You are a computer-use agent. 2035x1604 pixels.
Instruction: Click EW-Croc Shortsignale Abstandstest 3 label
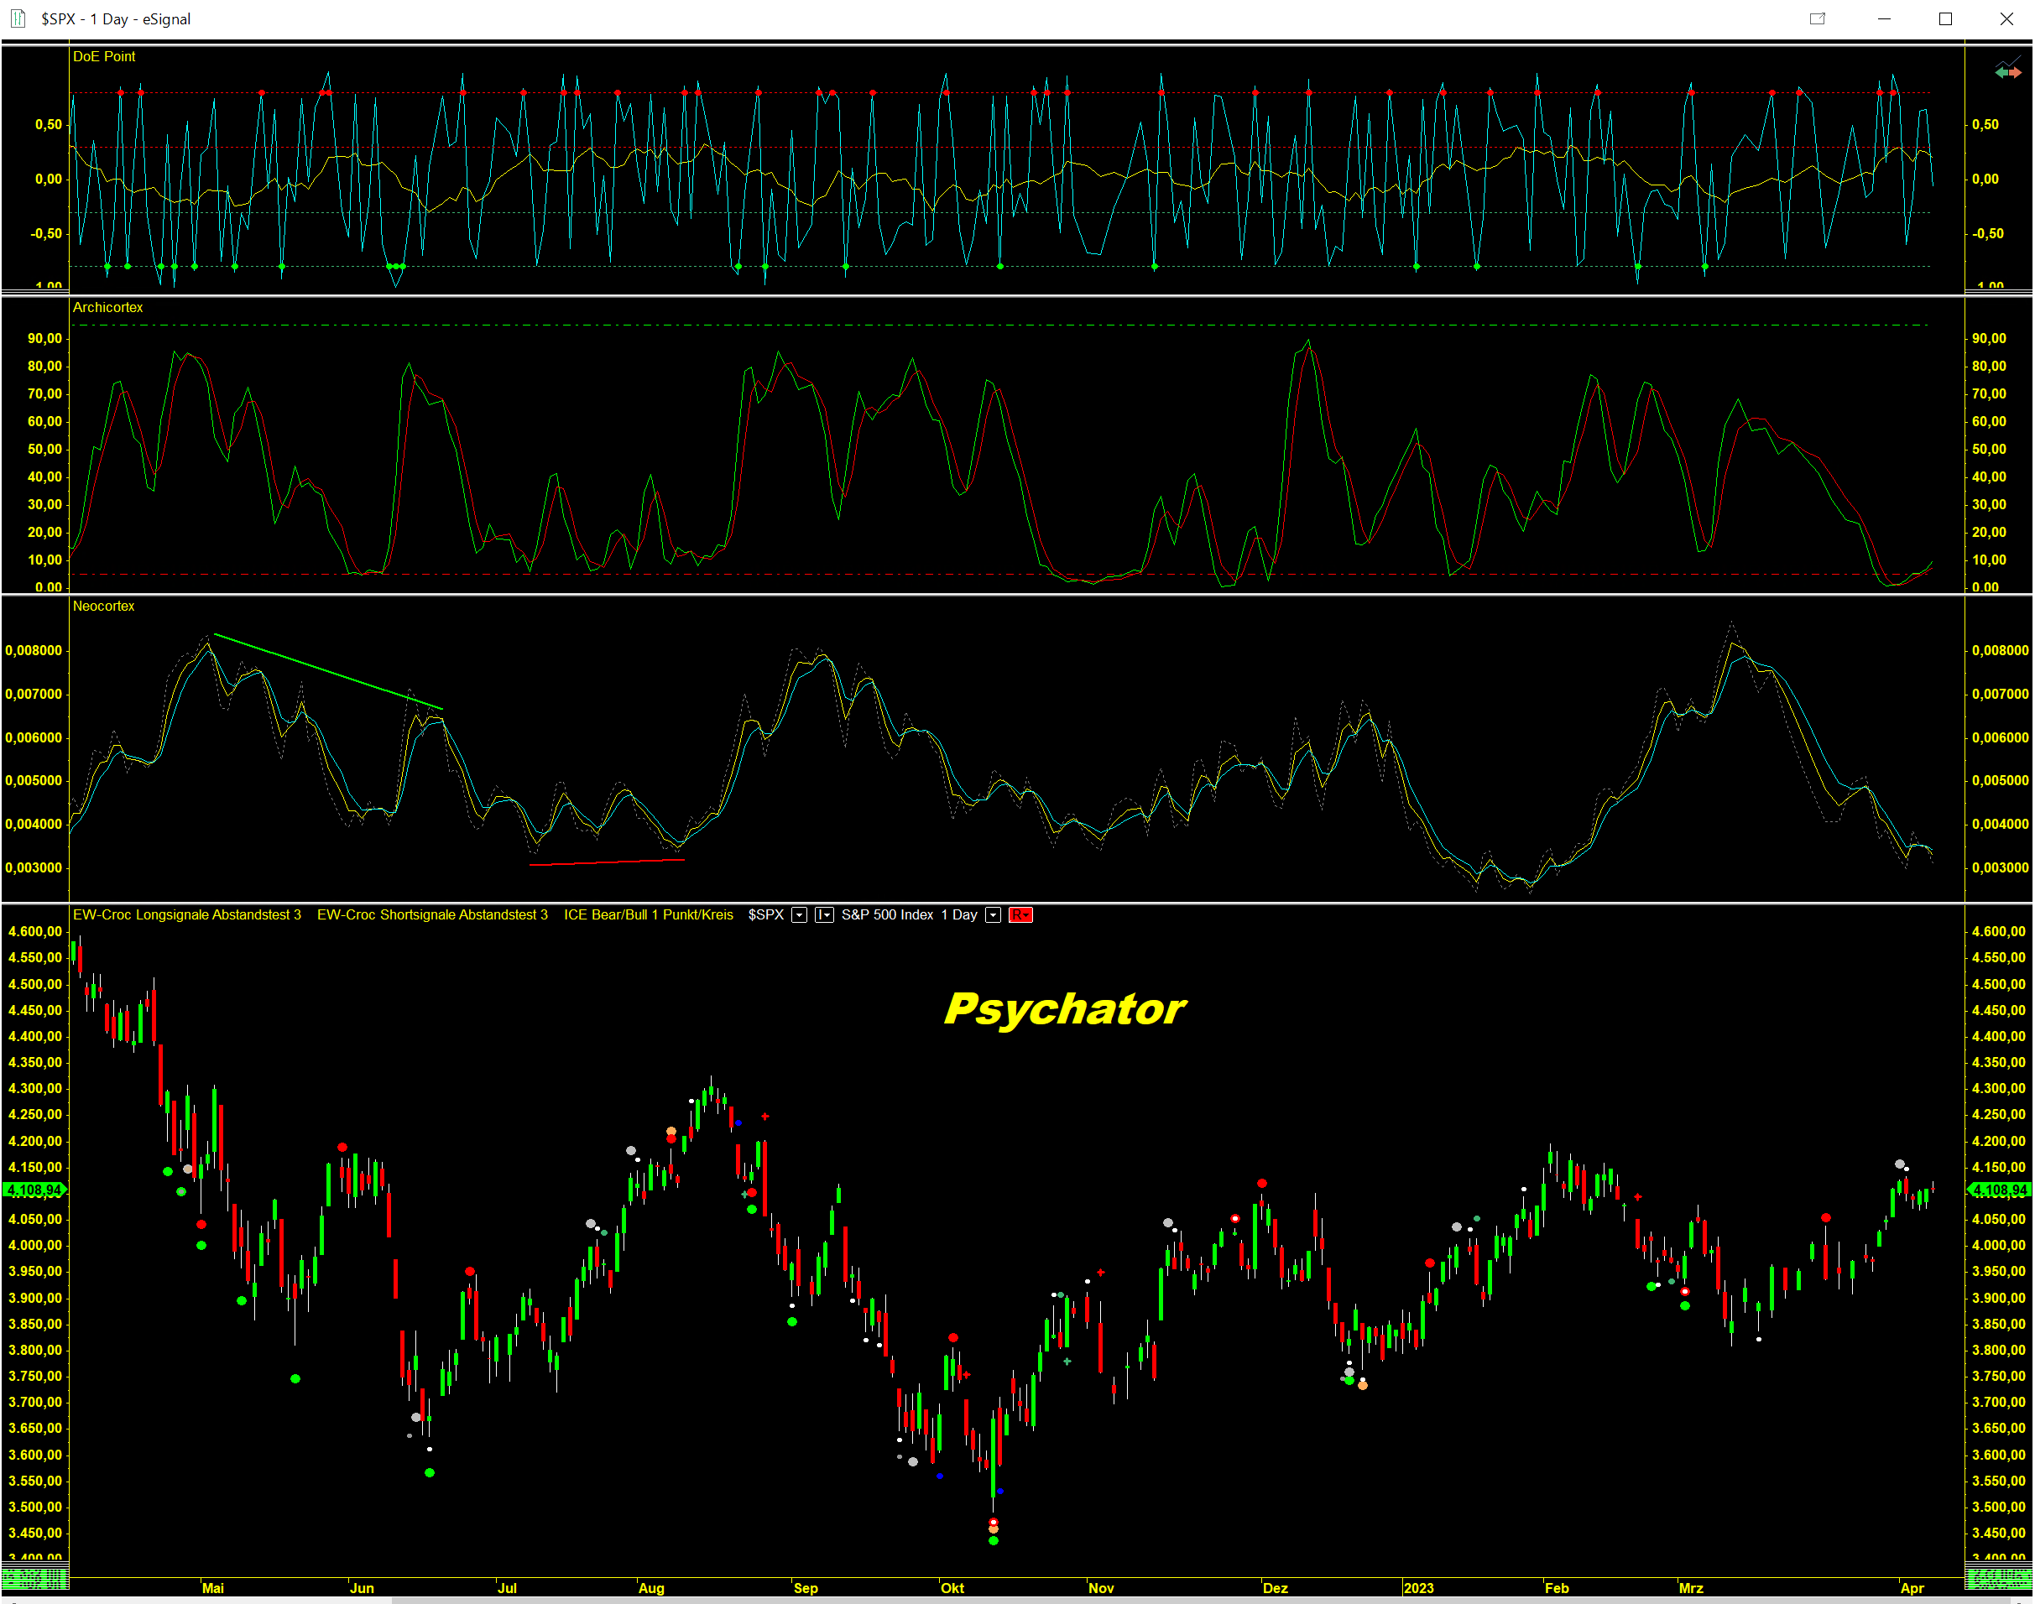click(x=432, y=914)
